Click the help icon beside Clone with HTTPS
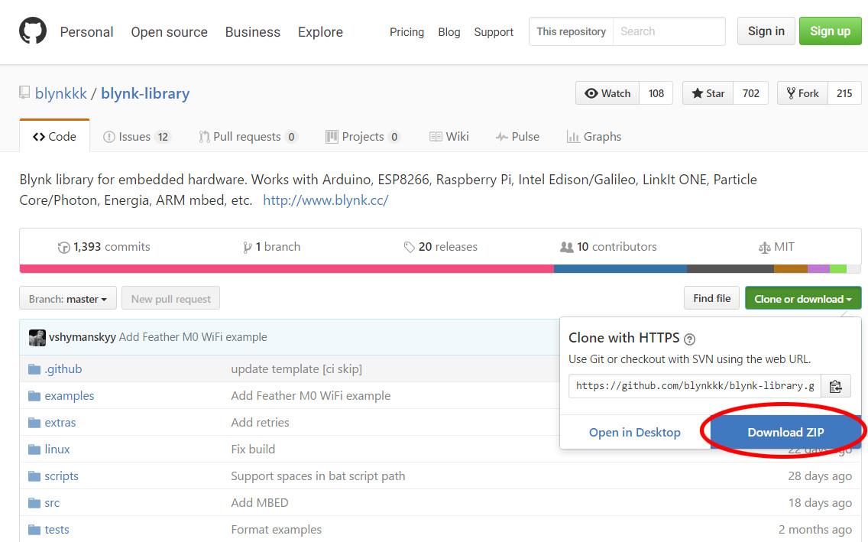868x542 pixels. click(689, 339)
